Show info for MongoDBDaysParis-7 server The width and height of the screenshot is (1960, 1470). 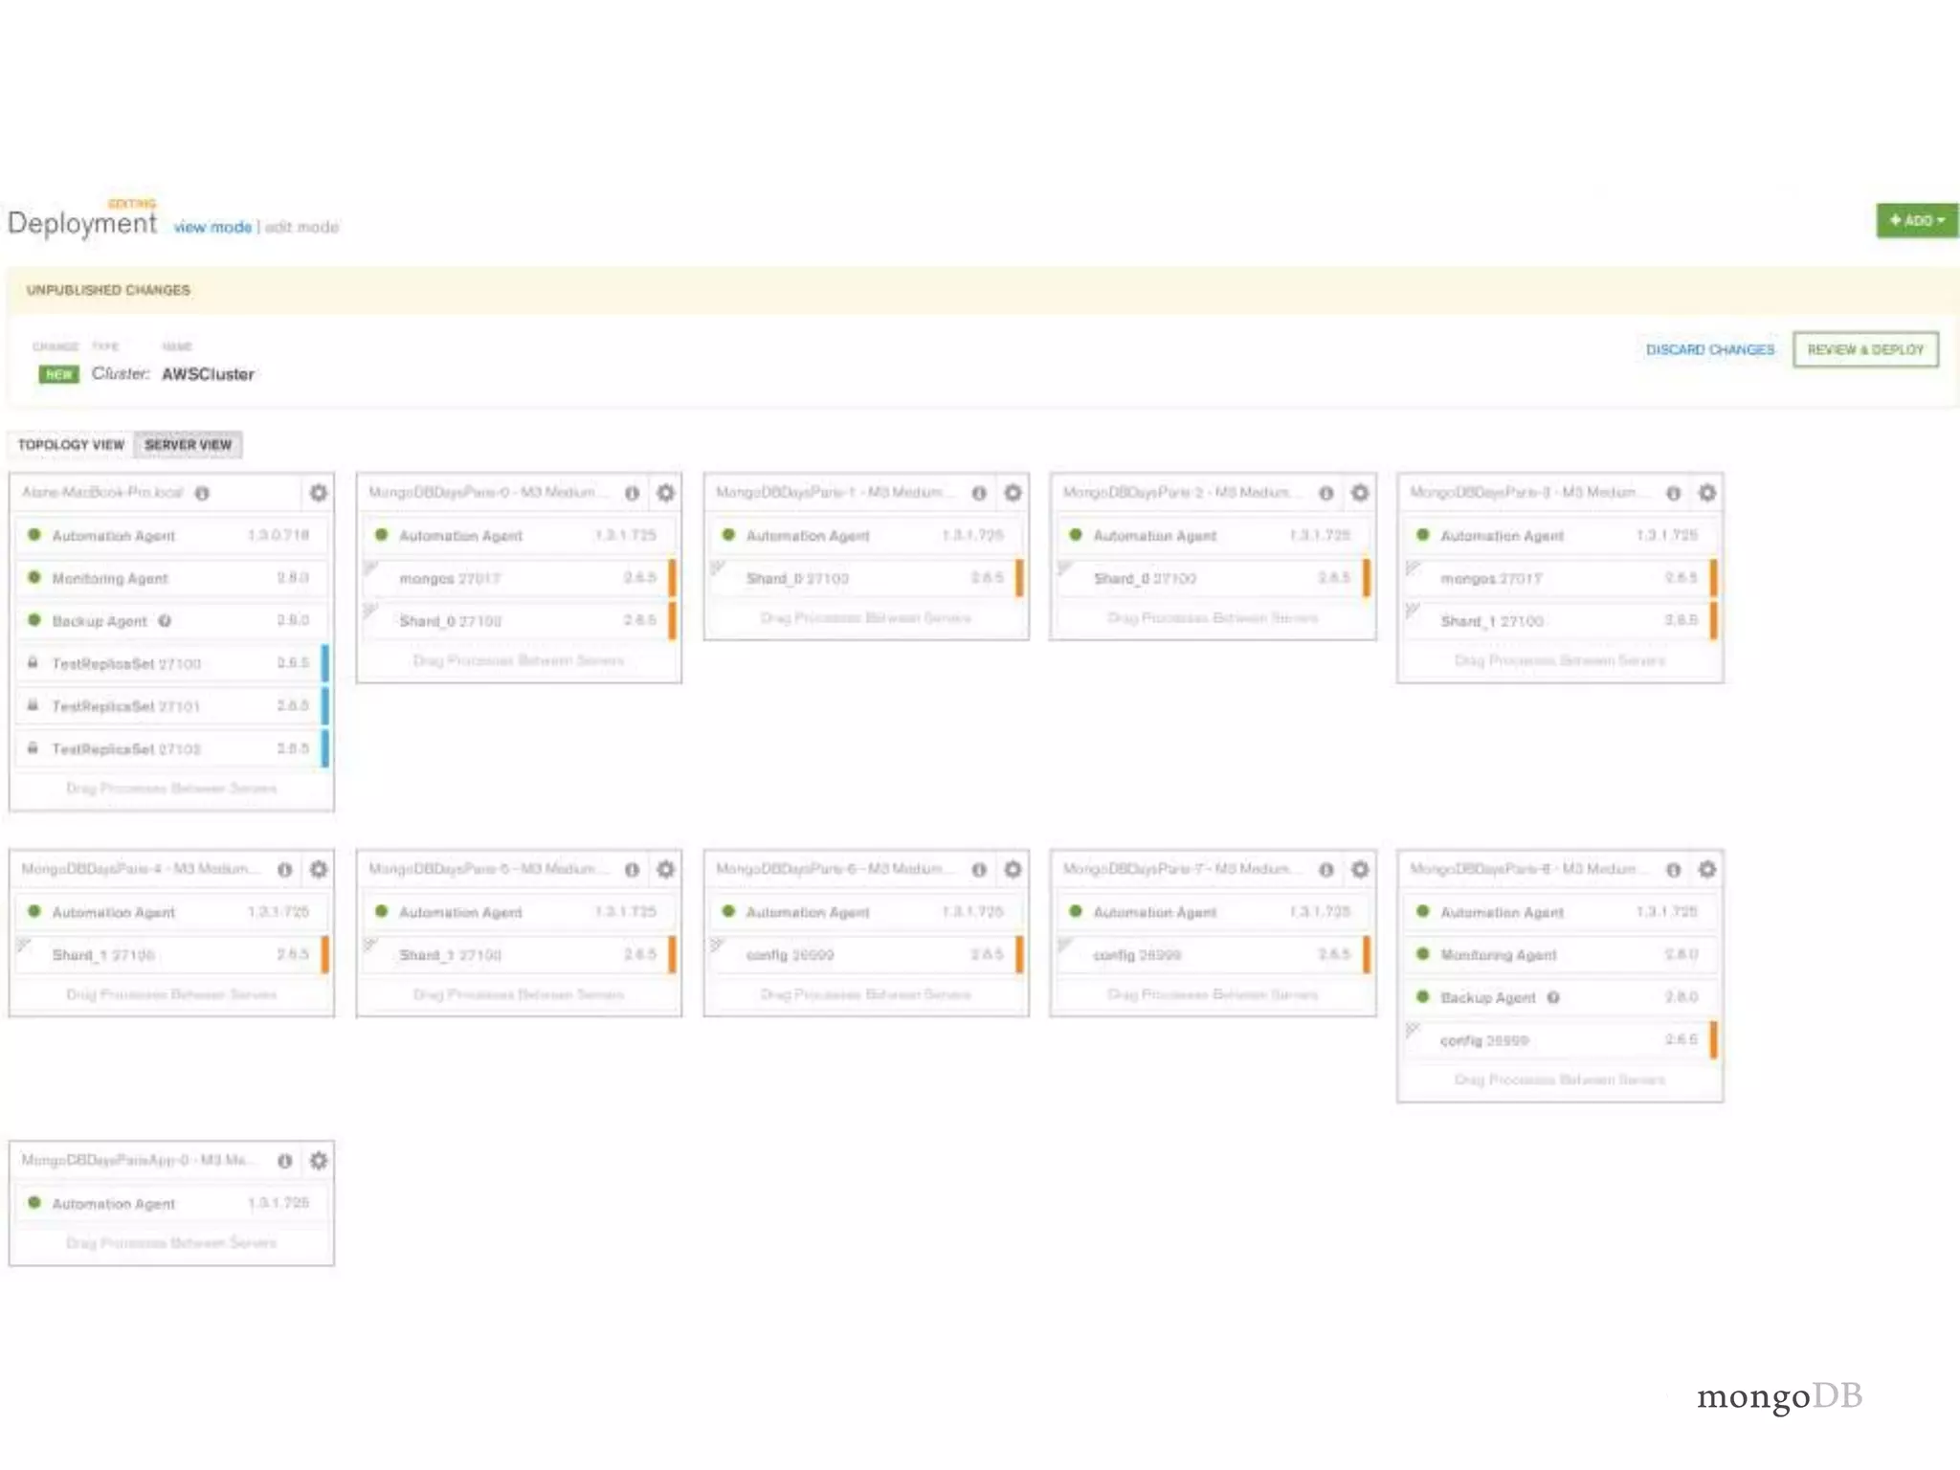(x=1326, y=870)
